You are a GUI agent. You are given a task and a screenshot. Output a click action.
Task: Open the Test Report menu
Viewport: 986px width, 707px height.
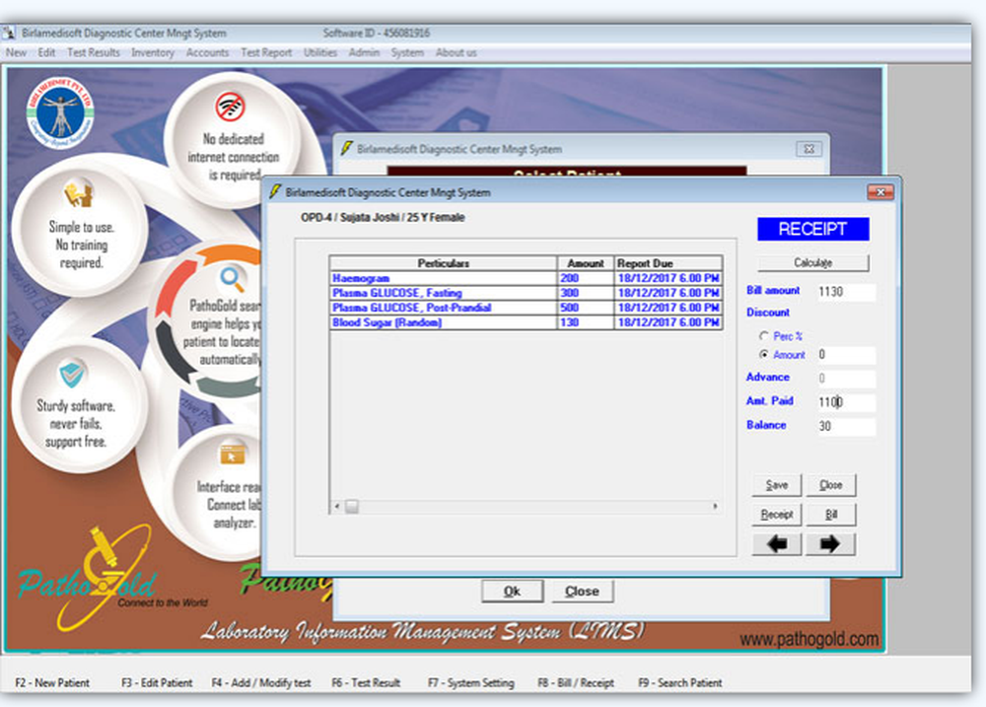[x=266, y=53]
